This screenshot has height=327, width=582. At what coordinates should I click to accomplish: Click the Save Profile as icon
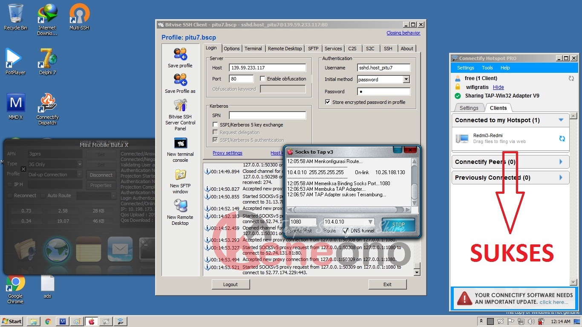(180, 80)
